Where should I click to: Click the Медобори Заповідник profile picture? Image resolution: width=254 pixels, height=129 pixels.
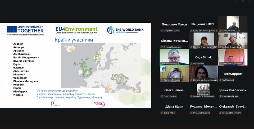tap(203, 89)
